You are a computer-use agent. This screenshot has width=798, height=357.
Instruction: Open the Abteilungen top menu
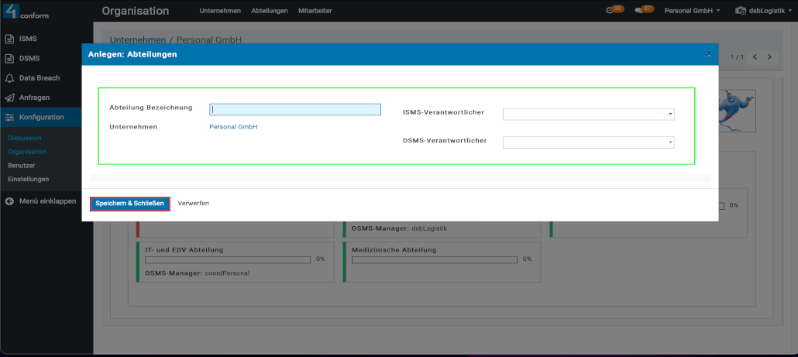click(271, 11)
